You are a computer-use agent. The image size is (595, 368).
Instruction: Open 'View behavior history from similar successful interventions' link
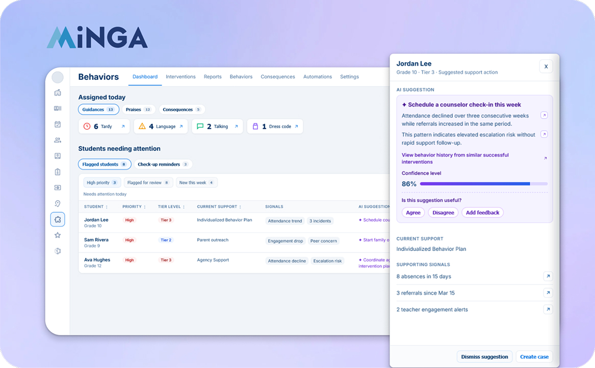455,158
